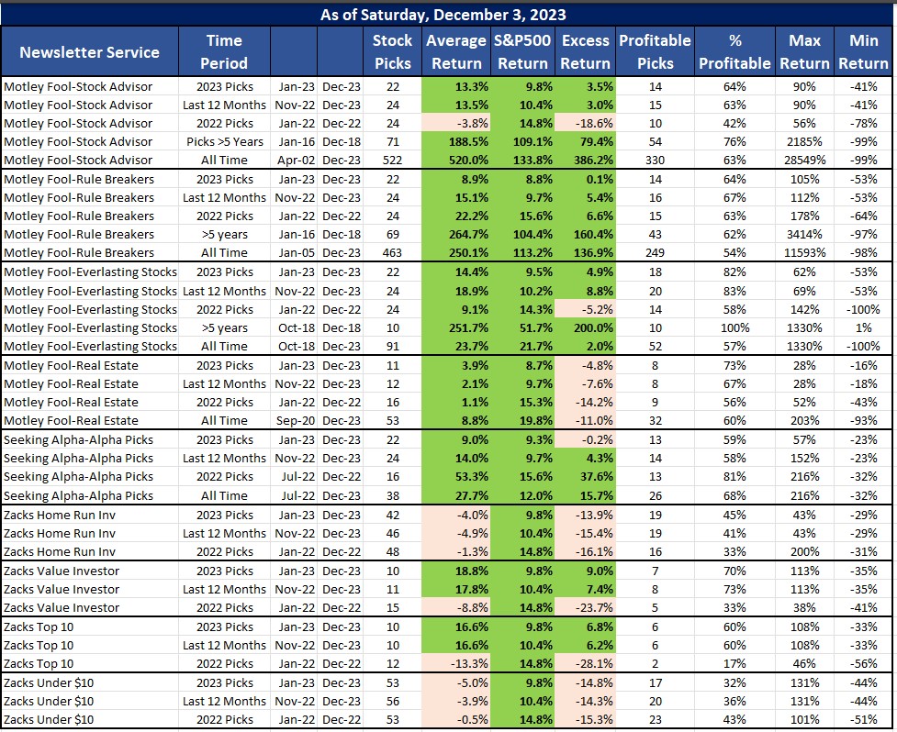
Task: Click the -23.7% excess return cell
Action: coord(585,607)
